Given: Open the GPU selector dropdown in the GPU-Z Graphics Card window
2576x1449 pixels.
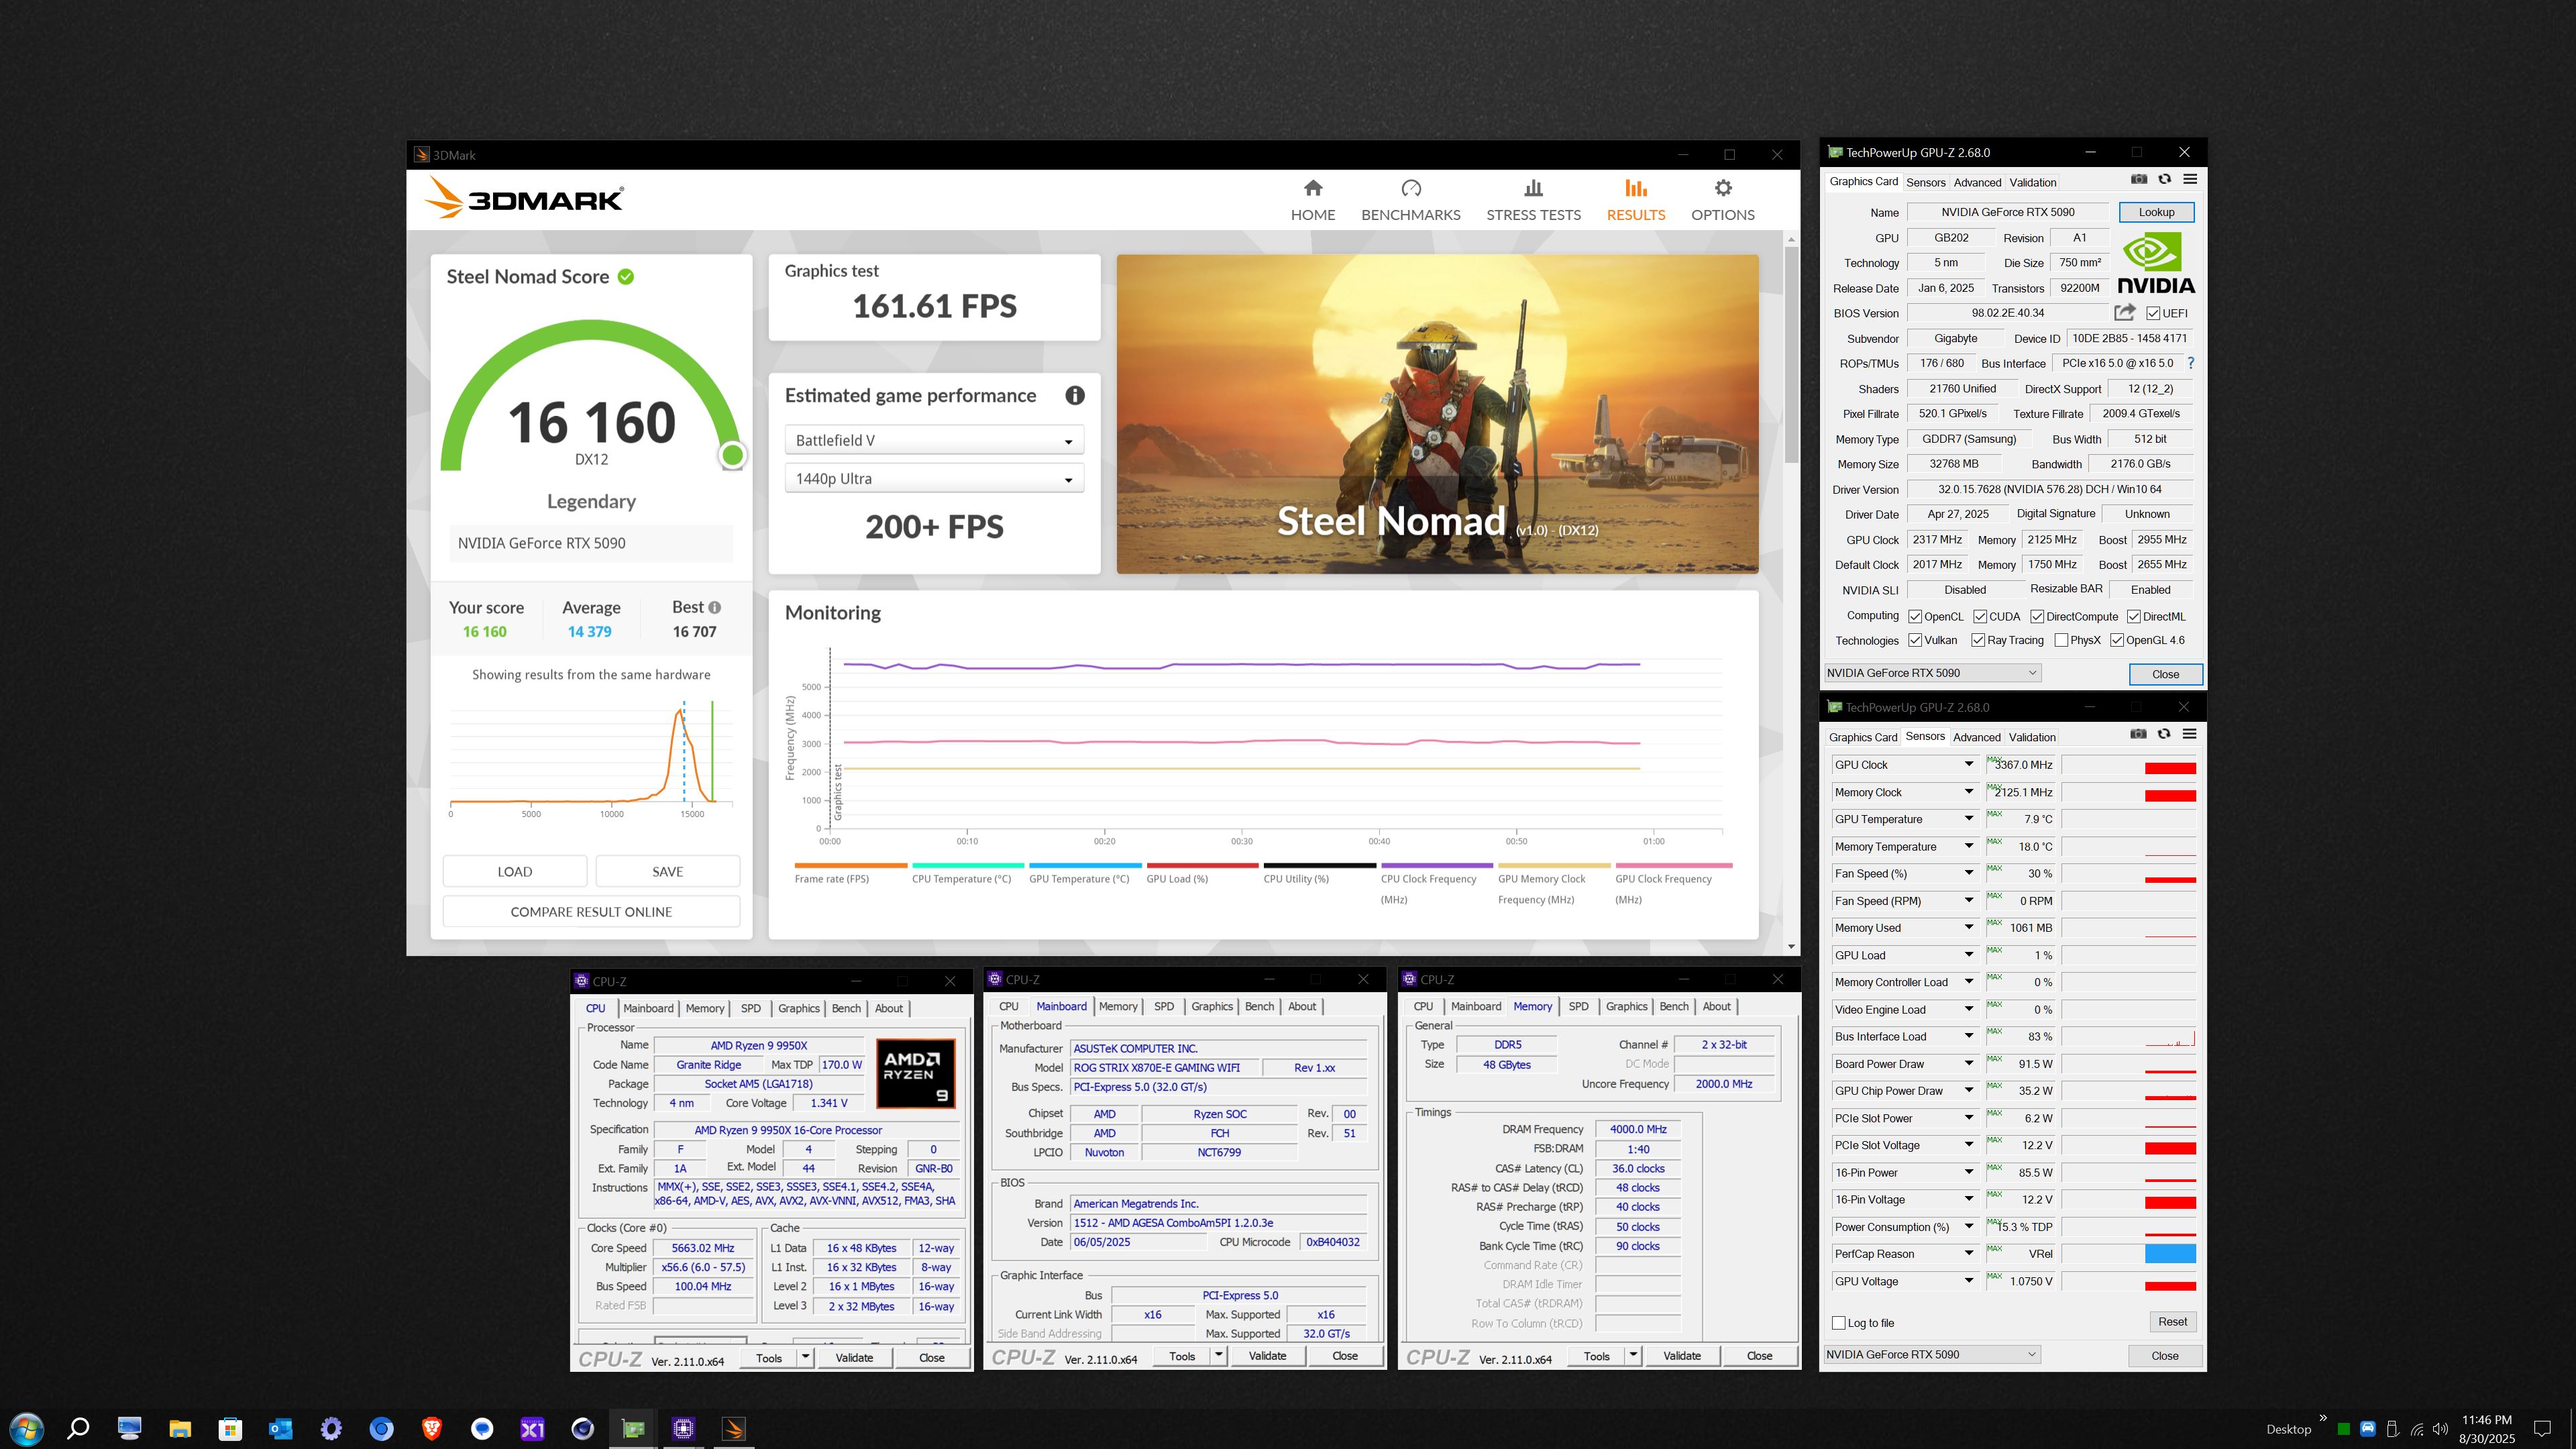Looking at the screenshot, I should pos(1933,673).
